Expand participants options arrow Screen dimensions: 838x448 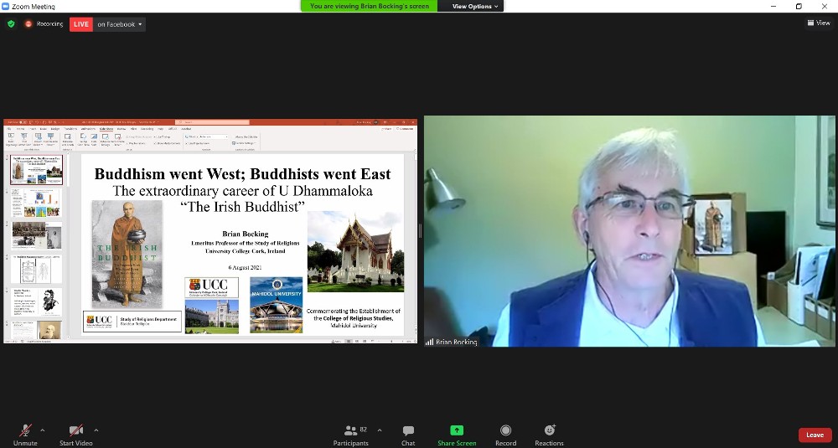[x=380, y=430]
